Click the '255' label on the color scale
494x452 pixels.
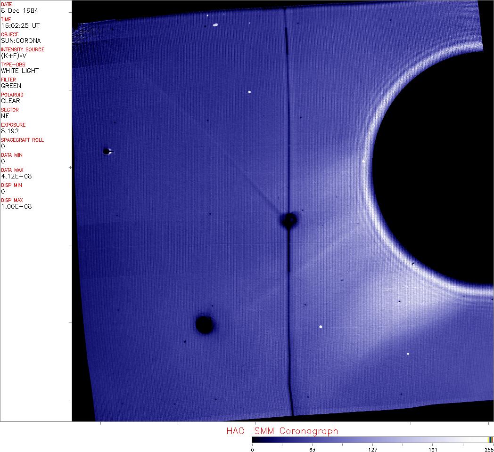tap(488, 449)
